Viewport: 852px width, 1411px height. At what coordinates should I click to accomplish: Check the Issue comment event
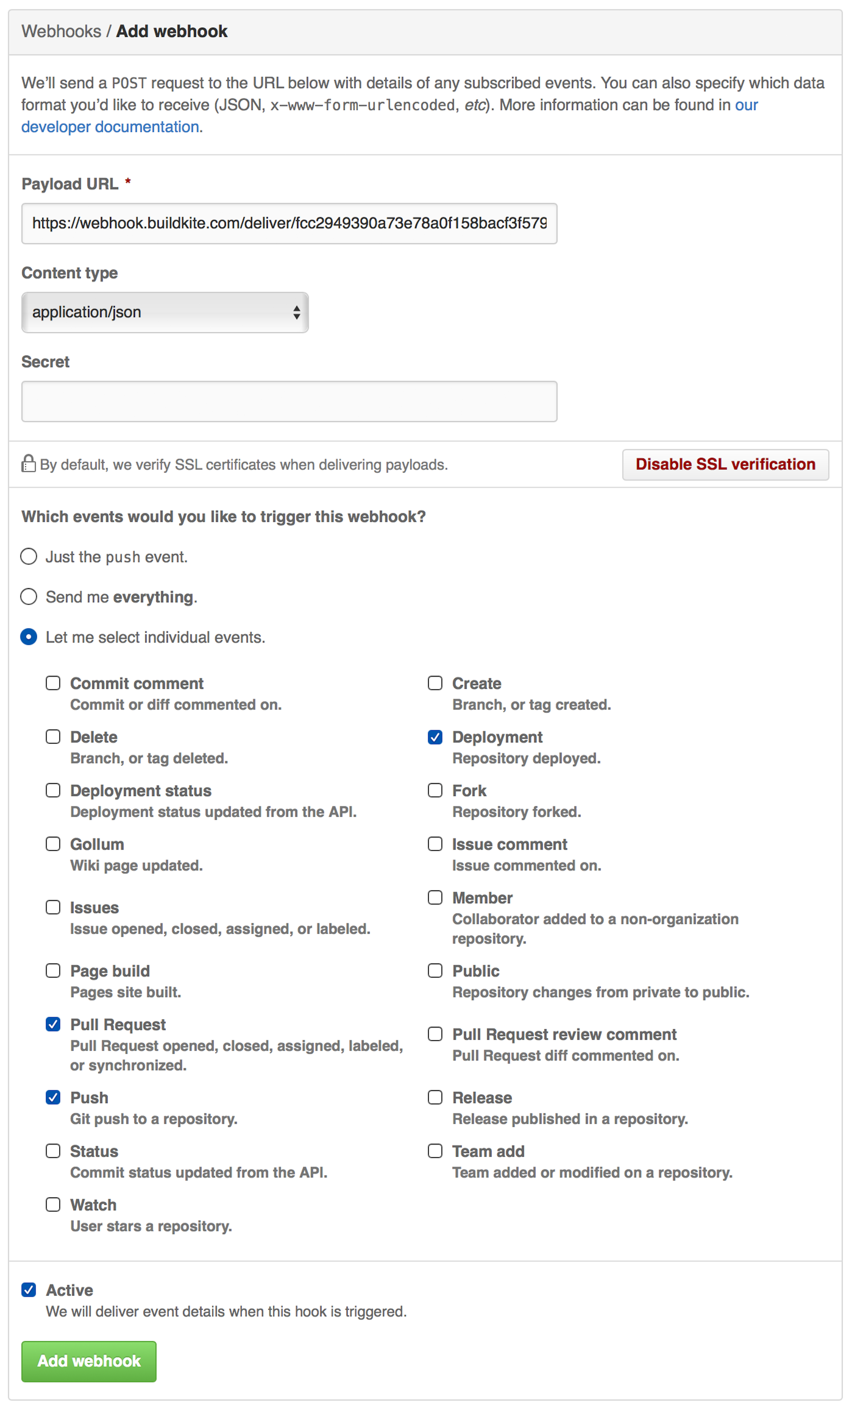point(435,843)
